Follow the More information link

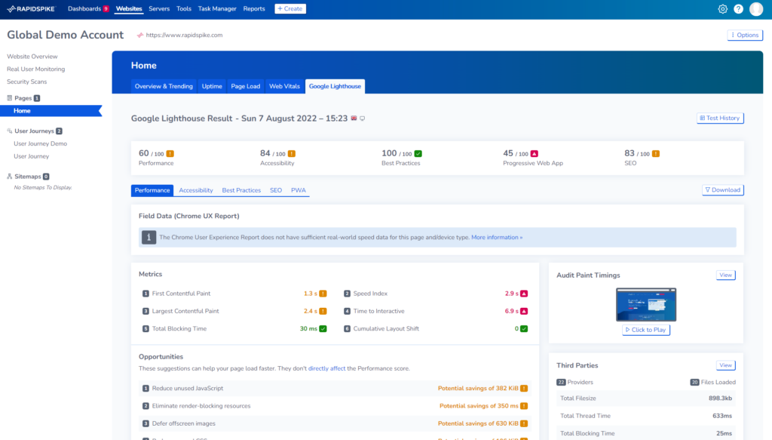(497, 238)
